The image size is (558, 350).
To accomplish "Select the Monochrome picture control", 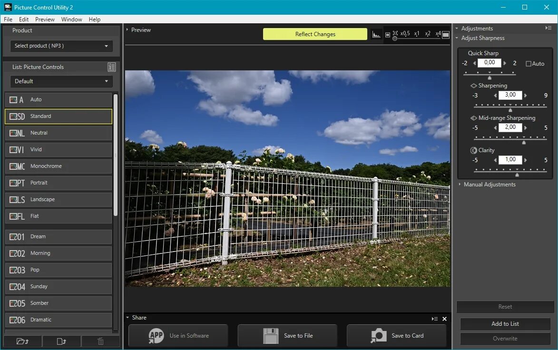I will pos(59,166).
